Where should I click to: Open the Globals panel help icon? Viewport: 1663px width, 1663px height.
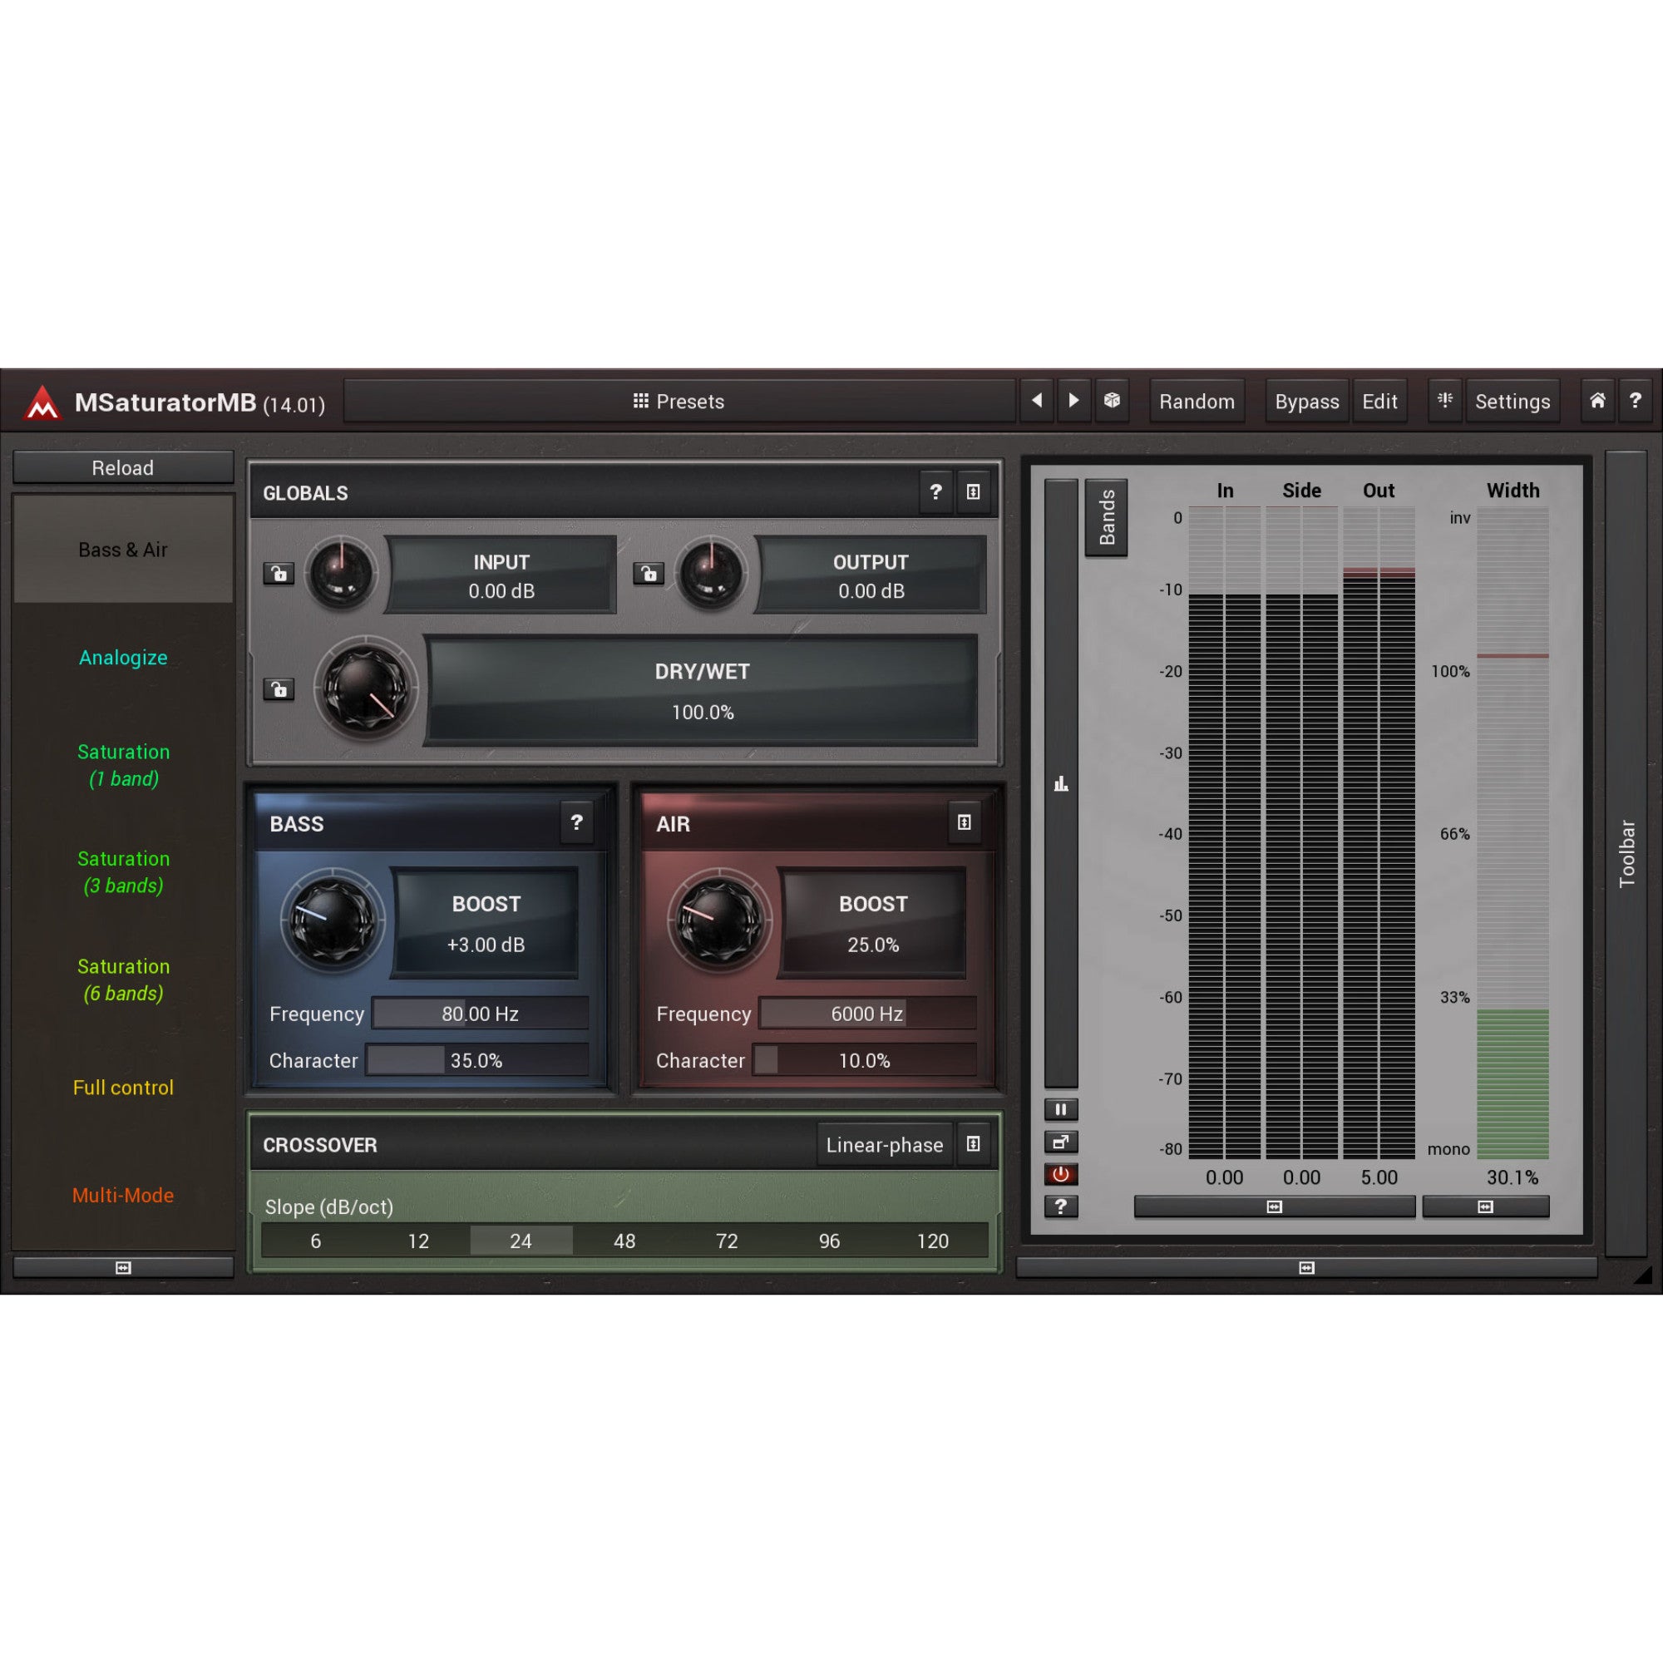click(935, 492)
